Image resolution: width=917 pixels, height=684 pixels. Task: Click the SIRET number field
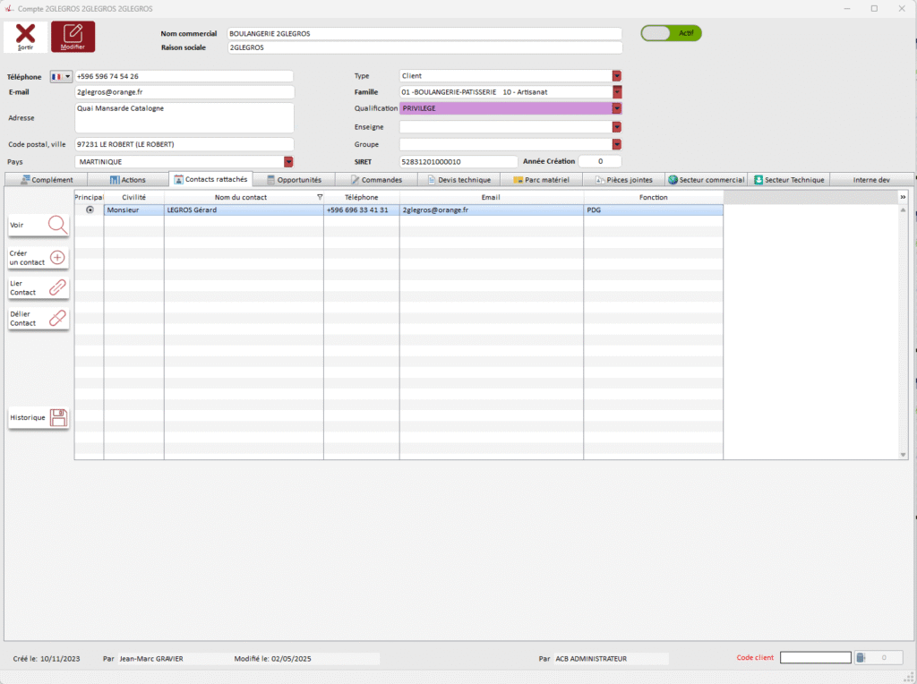458,162
